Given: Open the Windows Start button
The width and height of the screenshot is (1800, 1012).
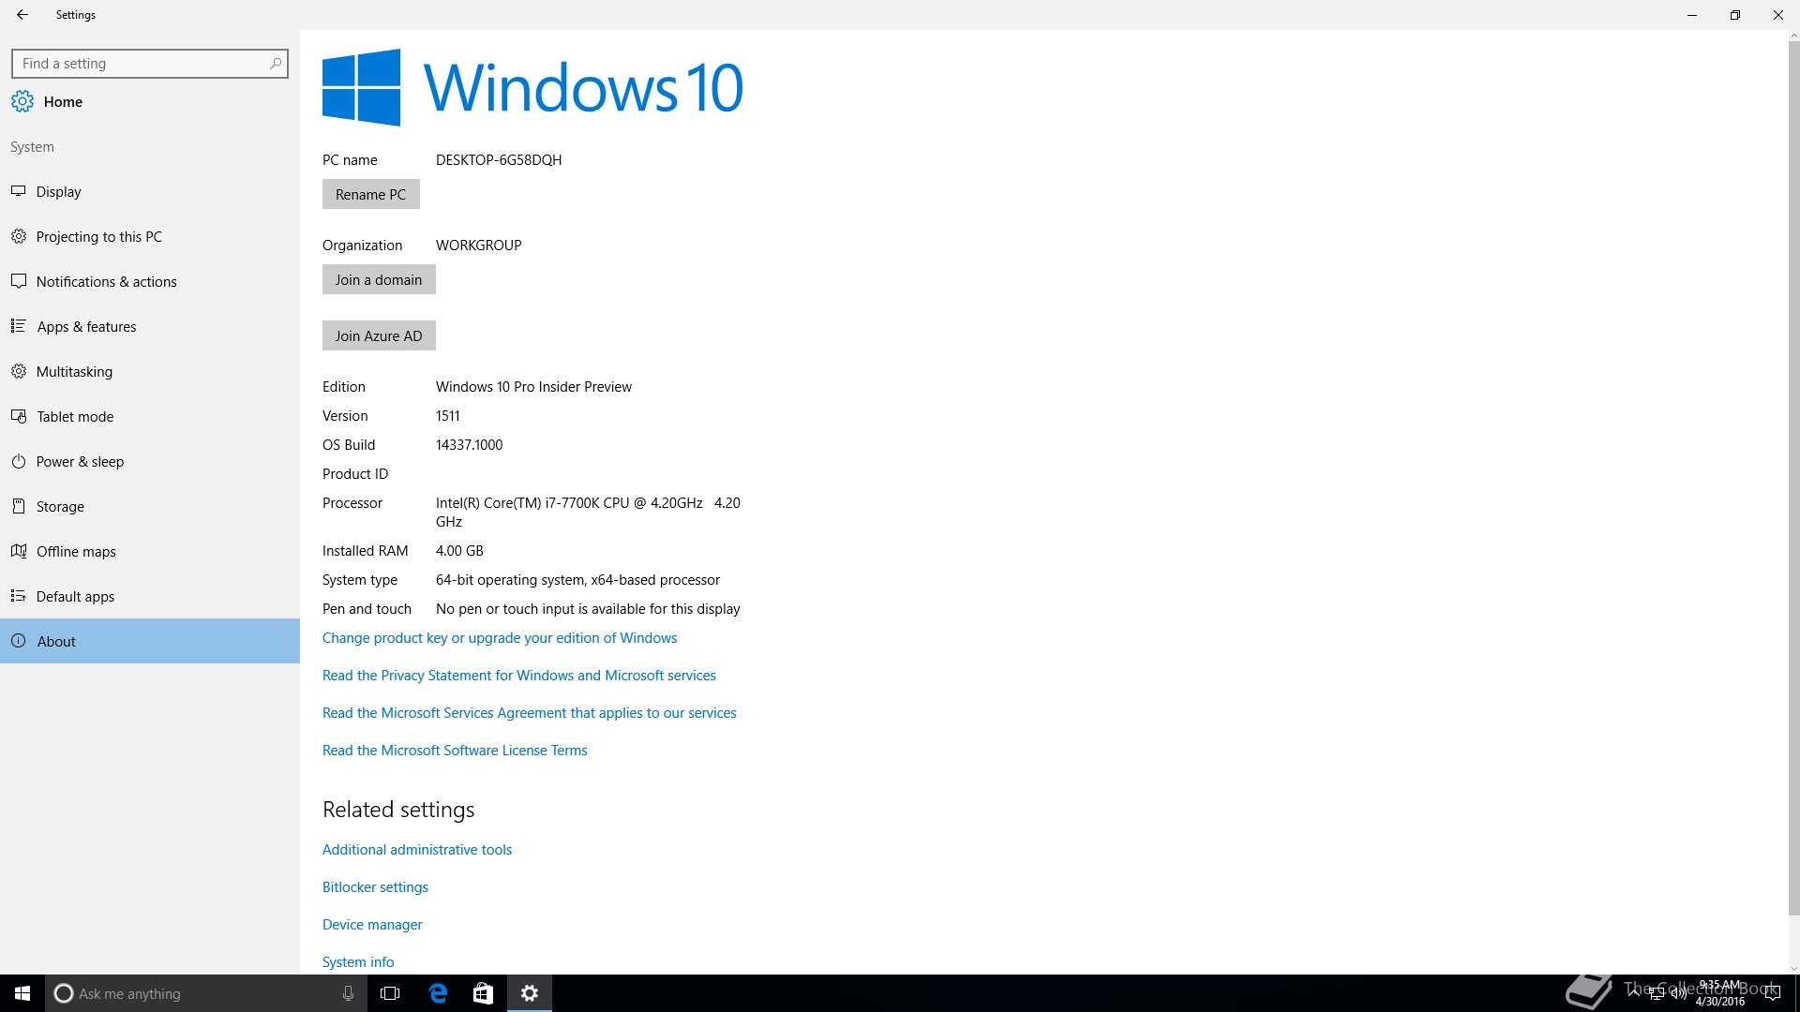Looking at the screenshot, I should (x=22, y=993).
